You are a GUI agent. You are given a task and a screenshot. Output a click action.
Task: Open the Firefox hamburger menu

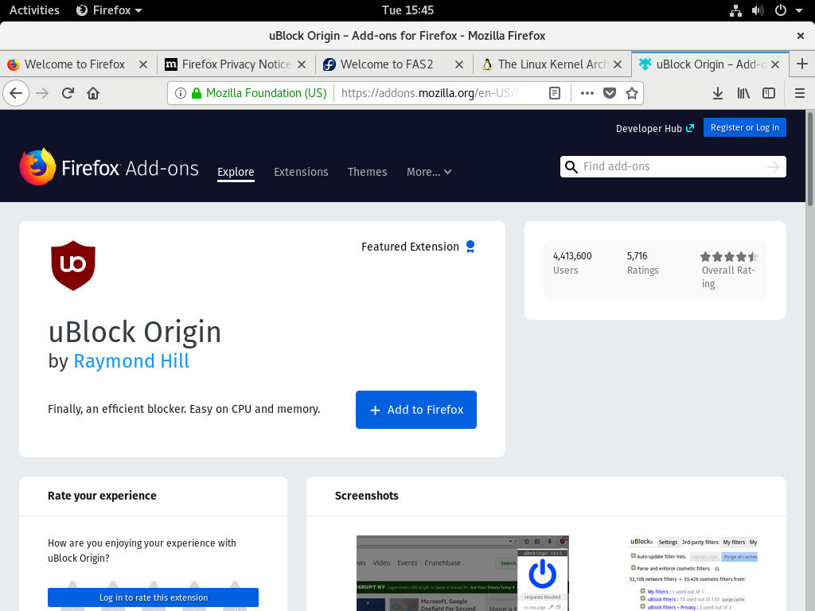800,94
